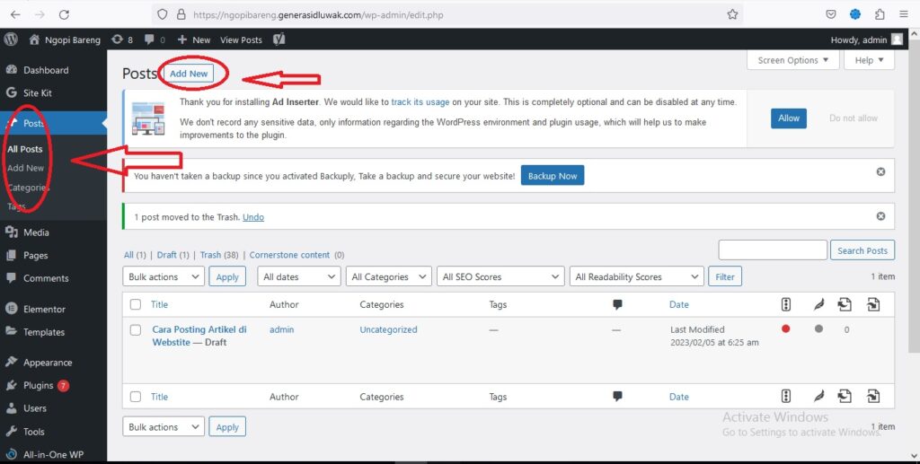Click the comments bubble in admin bar
Viewport: 920px width, 464px height.
(x=155, y=39)
